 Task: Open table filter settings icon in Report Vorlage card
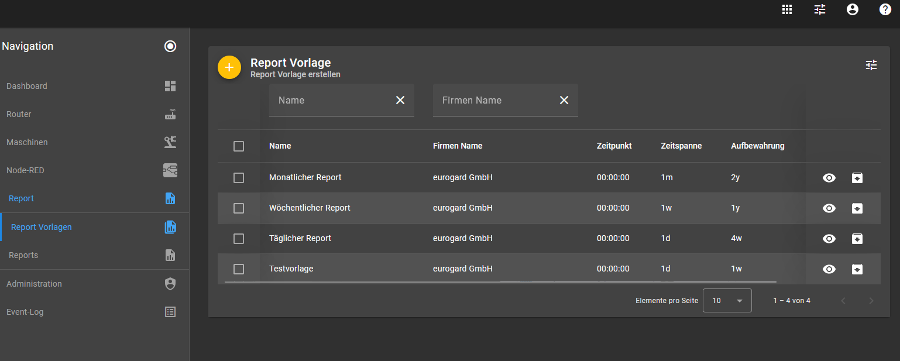[x=871, y=65]
